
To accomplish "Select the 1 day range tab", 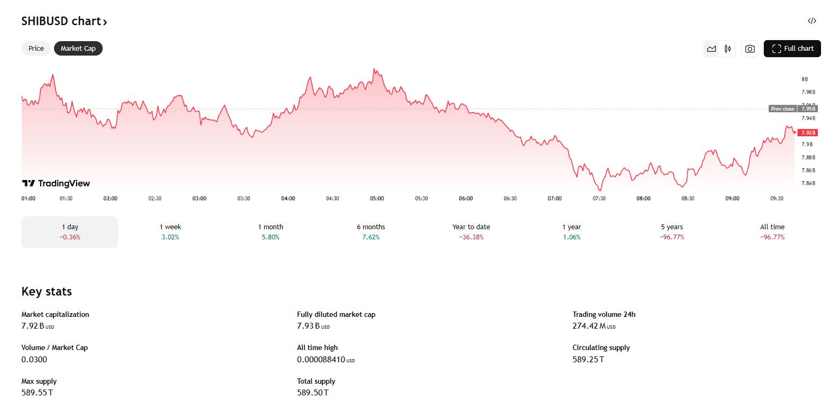I will [x=70, y=232].
